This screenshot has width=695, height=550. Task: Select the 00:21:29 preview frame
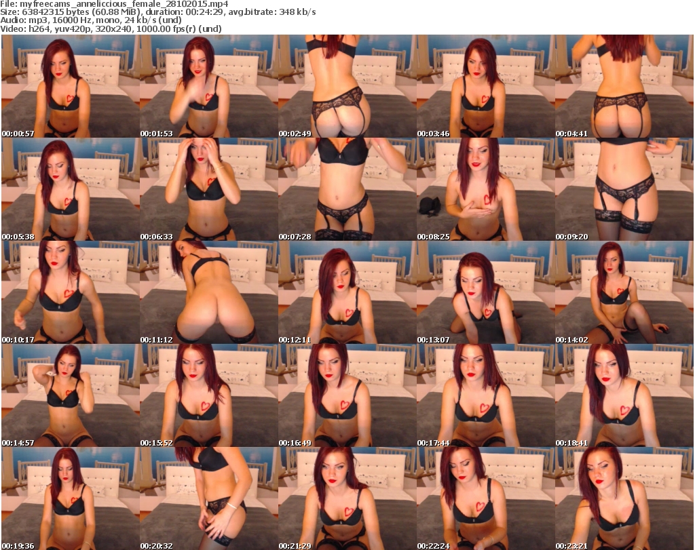coord(347,498)
